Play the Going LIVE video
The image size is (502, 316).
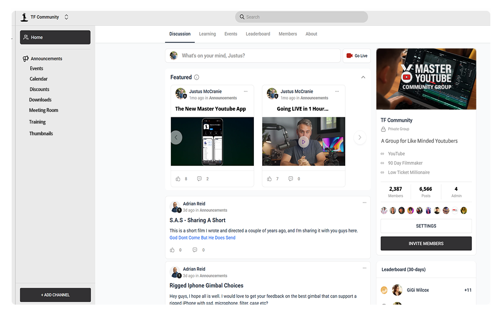[x=304, y=142]
